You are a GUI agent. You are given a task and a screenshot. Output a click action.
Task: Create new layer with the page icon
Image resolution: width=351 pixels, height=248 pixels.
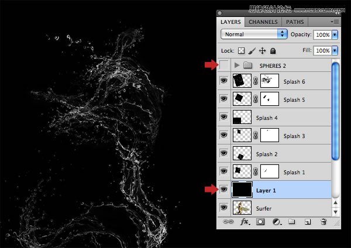coord(308,222)
